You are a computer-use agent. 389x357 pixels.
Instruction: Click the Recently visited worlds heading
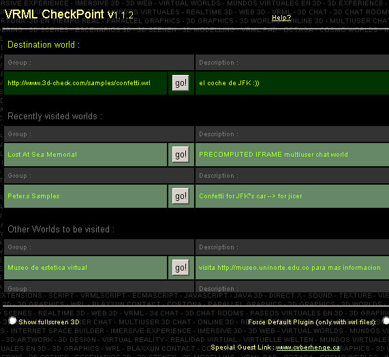(55, 116)
